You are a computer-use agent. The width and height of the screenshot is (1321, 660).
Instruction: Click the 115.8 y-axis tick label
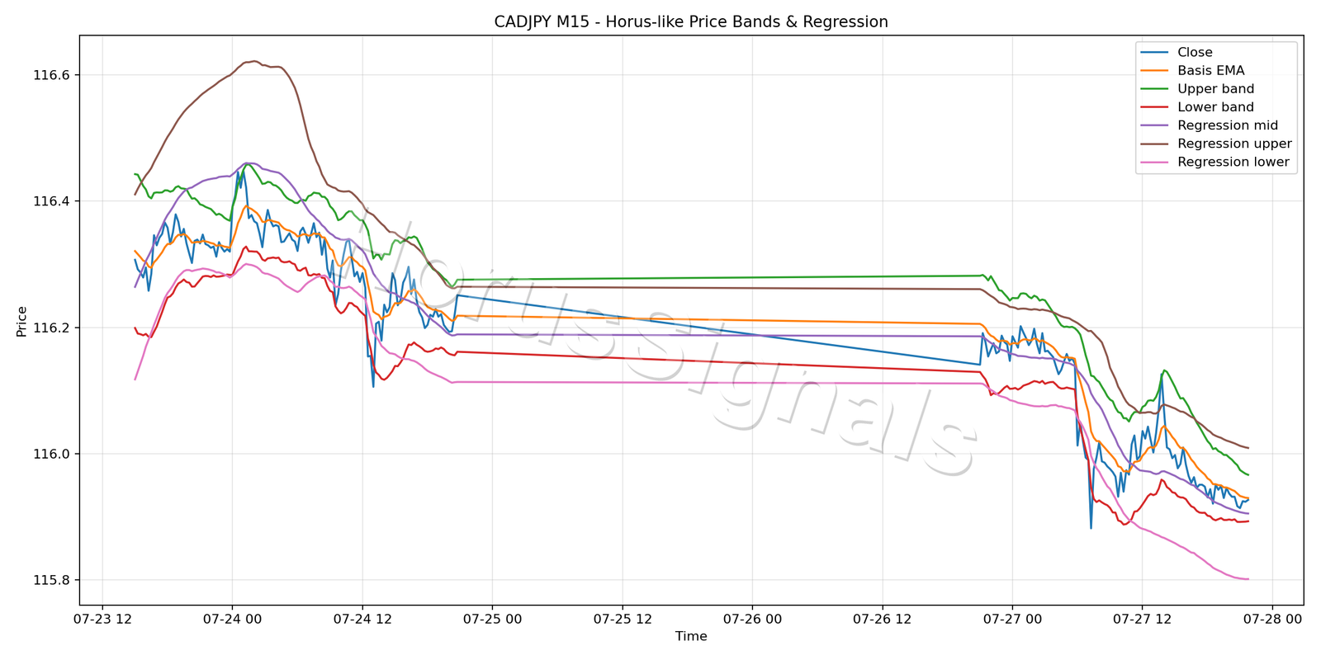coord(52,580)
